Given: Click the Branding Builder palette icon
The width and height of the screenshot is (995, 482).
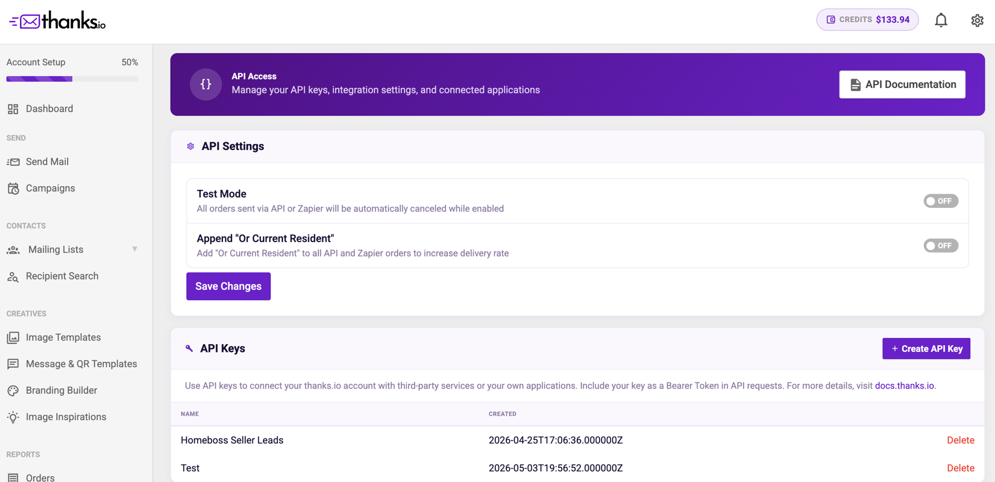Looking at the screenshot, I should [x=13, y=390].
